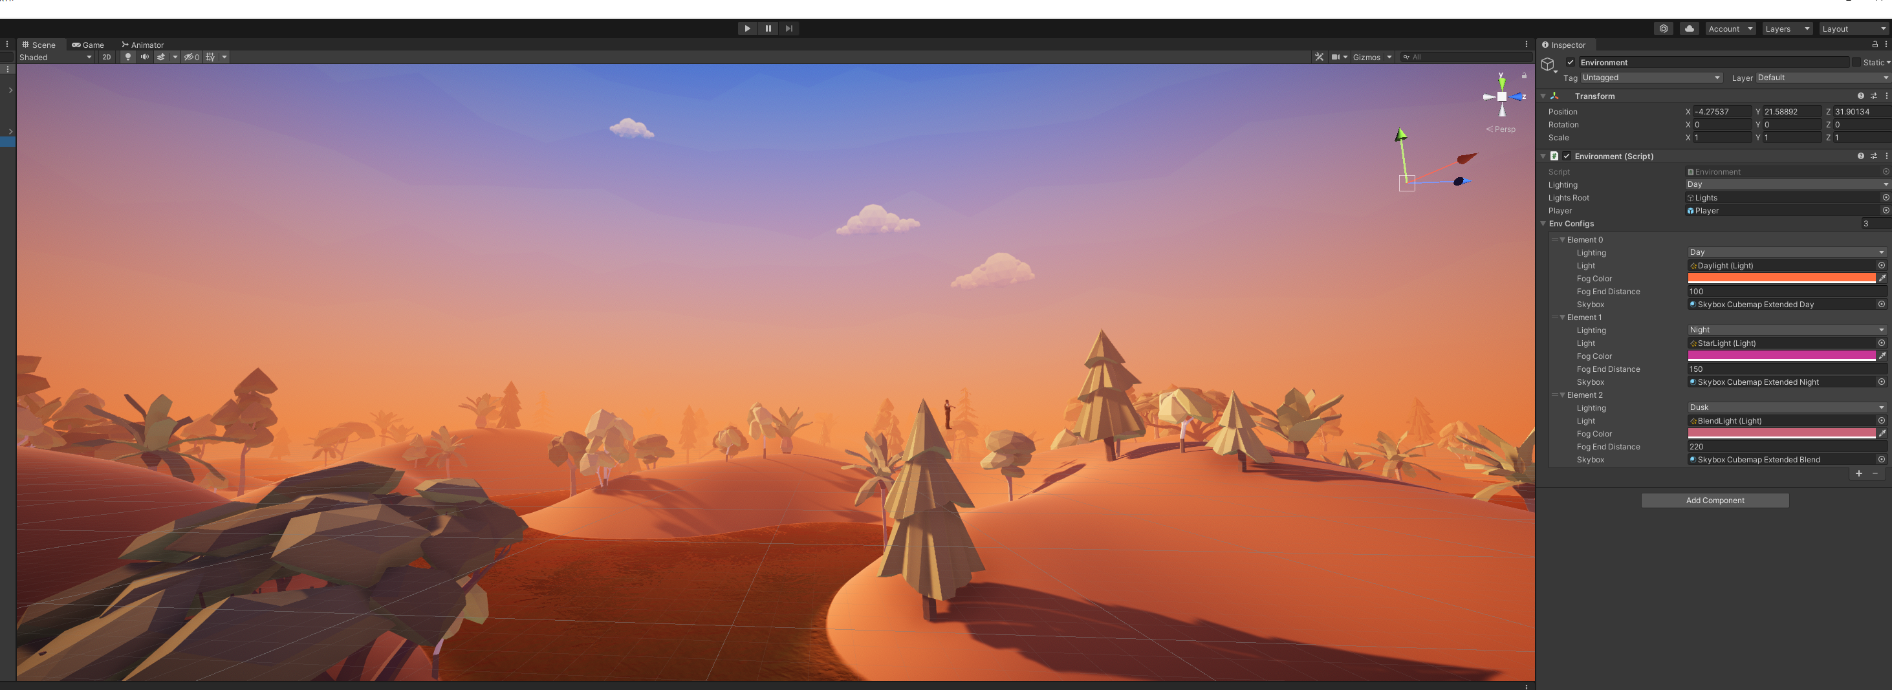Open object picker for Lights Root field
1892x690 pixels.
pyautogui.click(x=1886, y=197)
